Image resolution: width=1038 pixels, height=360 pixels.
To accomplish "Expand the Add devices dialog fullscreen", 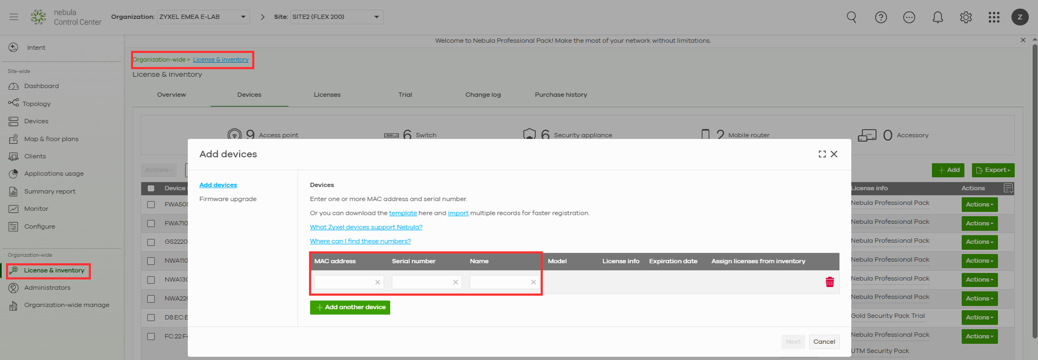I will (x=822, y=154).
